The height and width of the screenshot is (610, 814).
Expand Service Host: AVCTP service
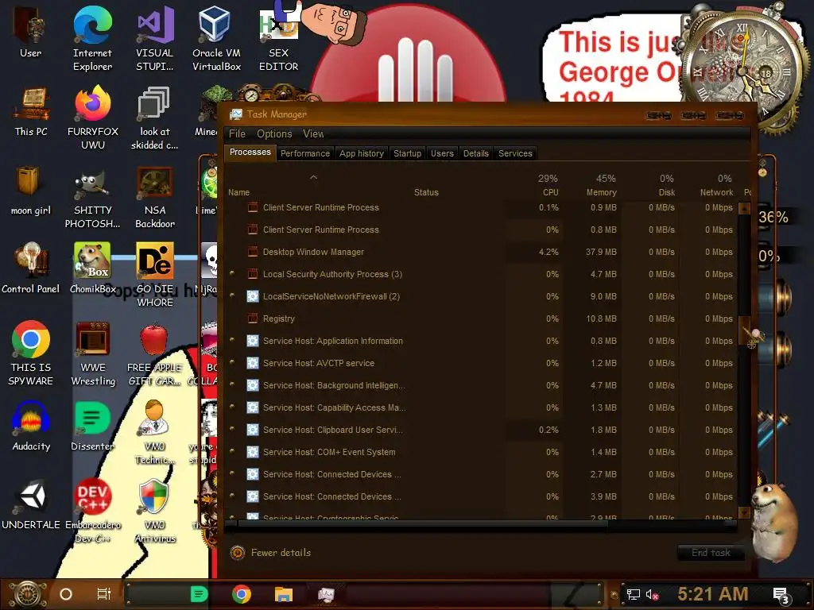pos(232,362)
